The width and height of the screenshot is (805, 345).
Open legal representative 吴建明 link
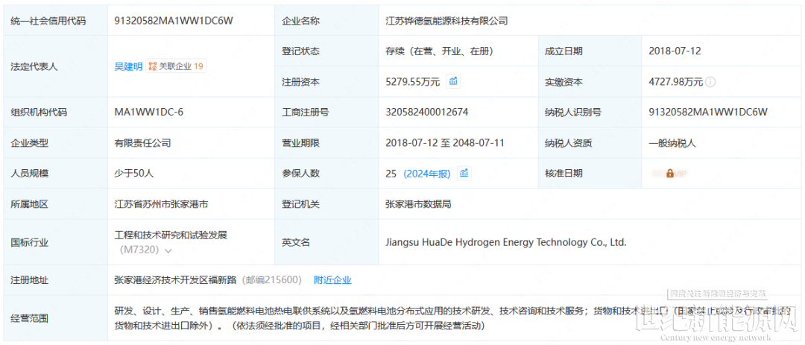tap(127, 66)
